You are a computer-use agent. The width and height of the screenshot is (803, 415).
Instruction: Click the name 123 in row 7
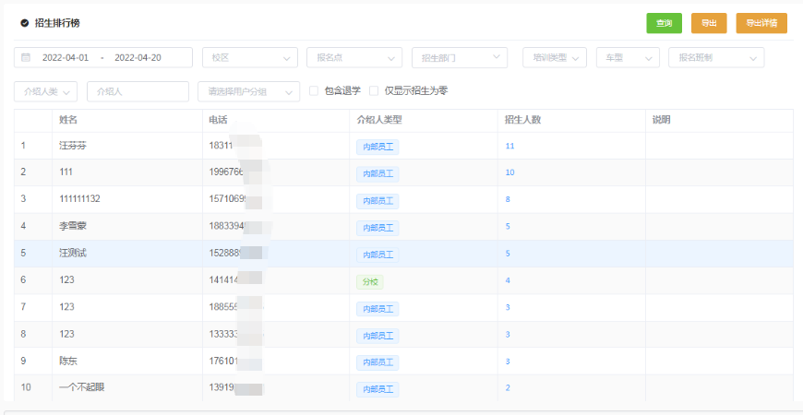(66, 307)
